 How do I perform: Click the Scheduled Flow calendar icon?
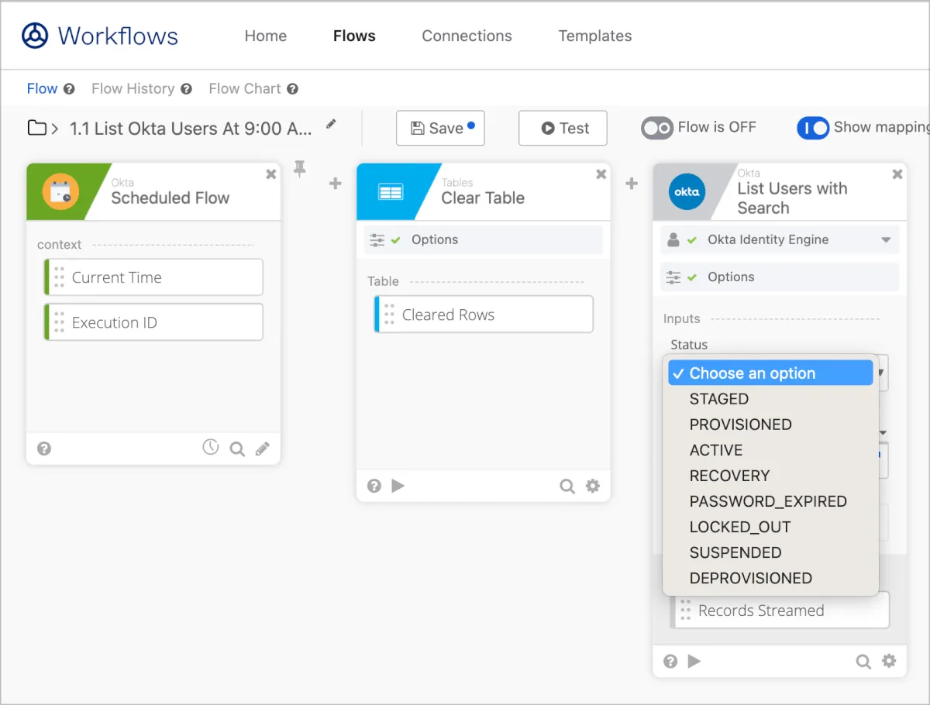tap(60, 191)
